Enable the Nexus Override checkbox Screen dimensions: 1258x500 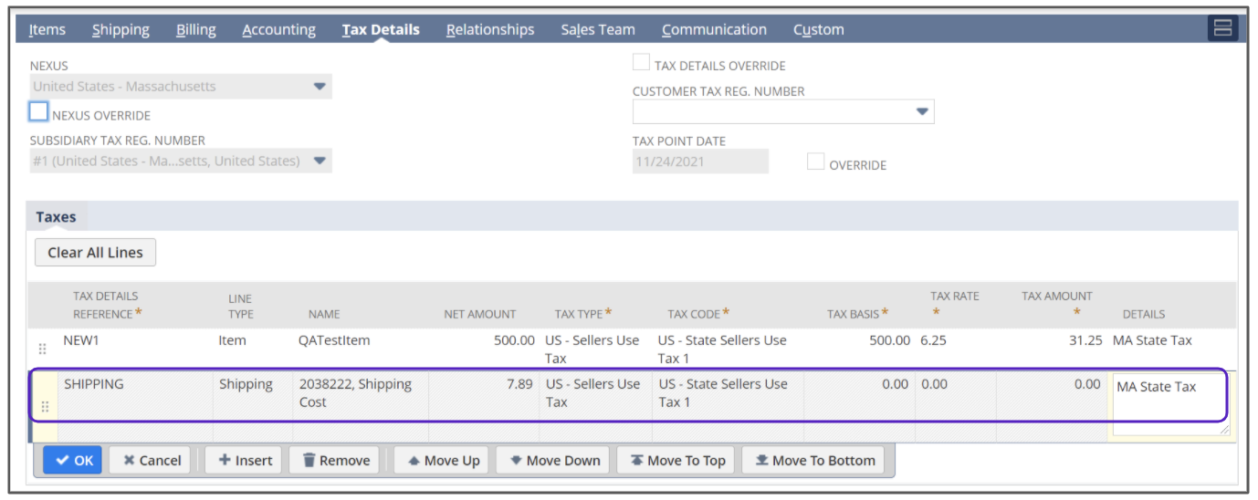38,112
